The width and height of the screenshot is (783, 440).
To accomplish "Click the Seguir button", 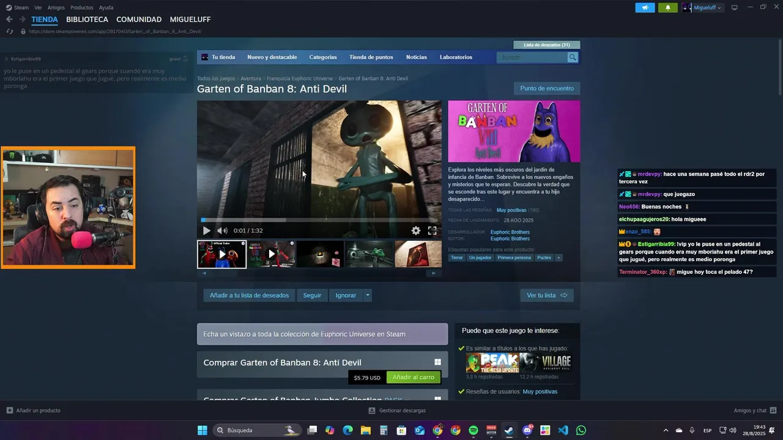I will coord(312,295).
